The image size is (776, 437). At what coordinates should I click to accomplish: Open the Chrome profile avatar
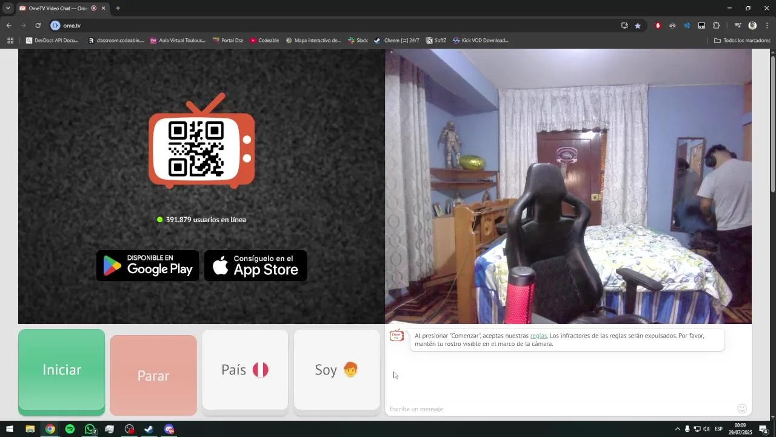click(752, 25)
